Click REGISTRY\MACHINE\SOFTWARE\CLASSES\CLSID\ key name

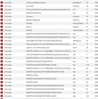coord(44,92)
